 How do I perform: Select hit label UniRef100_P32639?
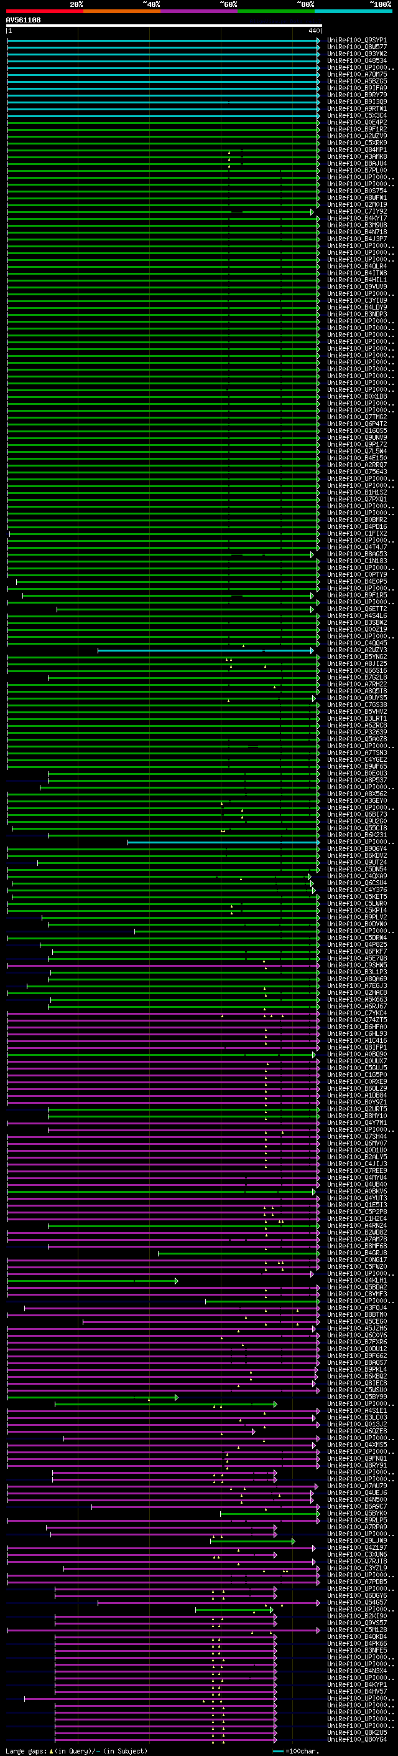tap(357, 732)
